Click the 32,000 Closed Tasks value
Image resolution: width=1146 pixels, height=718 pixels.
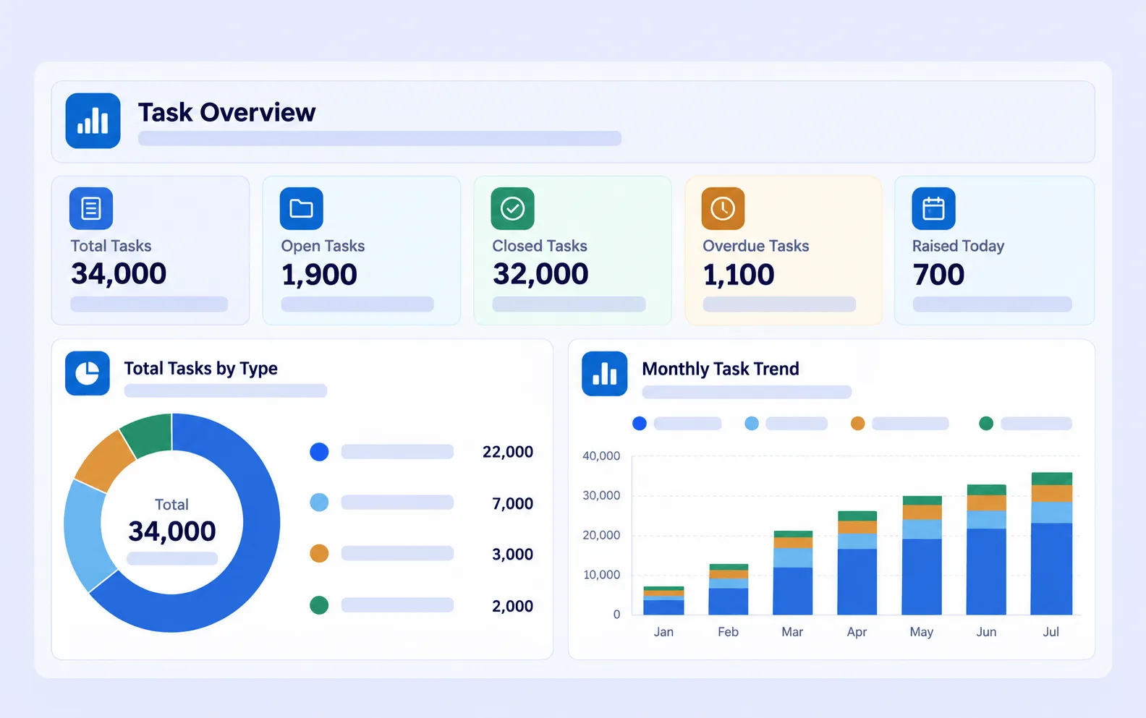coord(540,274)
